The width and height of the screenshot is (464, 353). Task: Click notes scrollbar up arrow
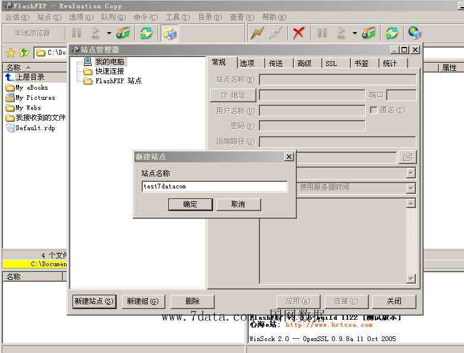click(410, 203)
